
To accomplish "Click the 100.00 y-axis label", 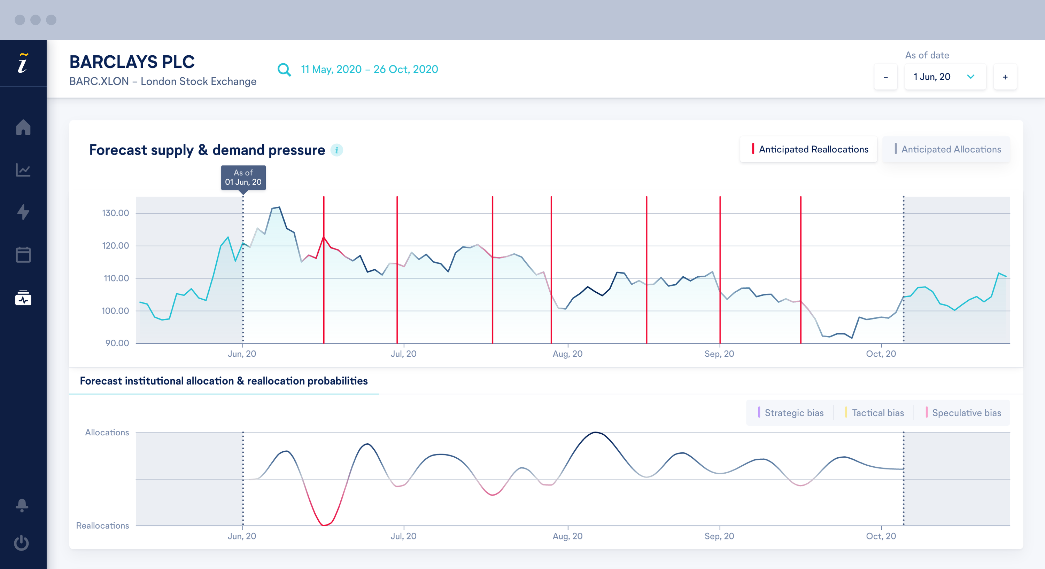I will pyautogui.click(x=115, y=311).
